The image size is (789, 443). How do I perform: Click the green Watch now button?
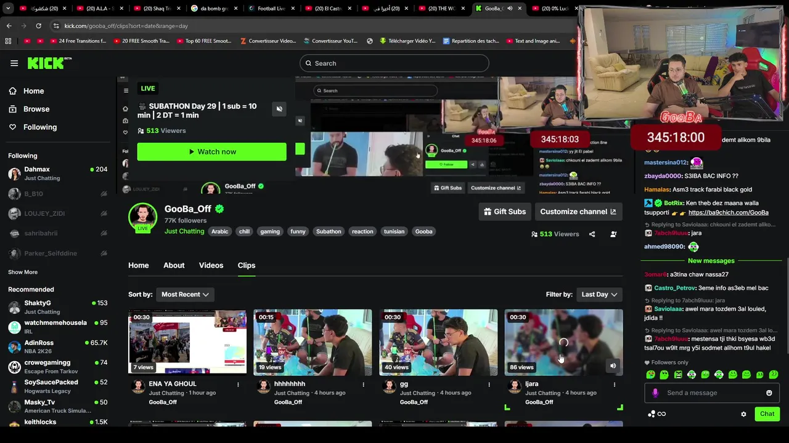(x=211, y=151)
